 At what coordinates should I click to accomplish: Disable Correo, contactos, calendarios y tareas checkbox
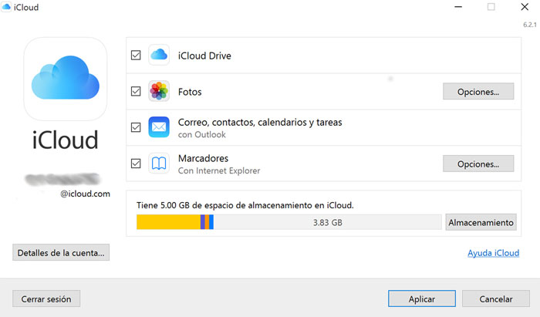click(136, 127)
